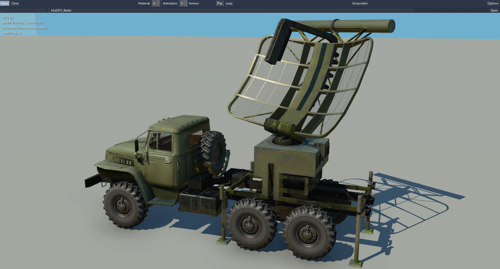Click the '..' parent directory field
This screenshot has width=500, height=269.
(x=24, y=10)
